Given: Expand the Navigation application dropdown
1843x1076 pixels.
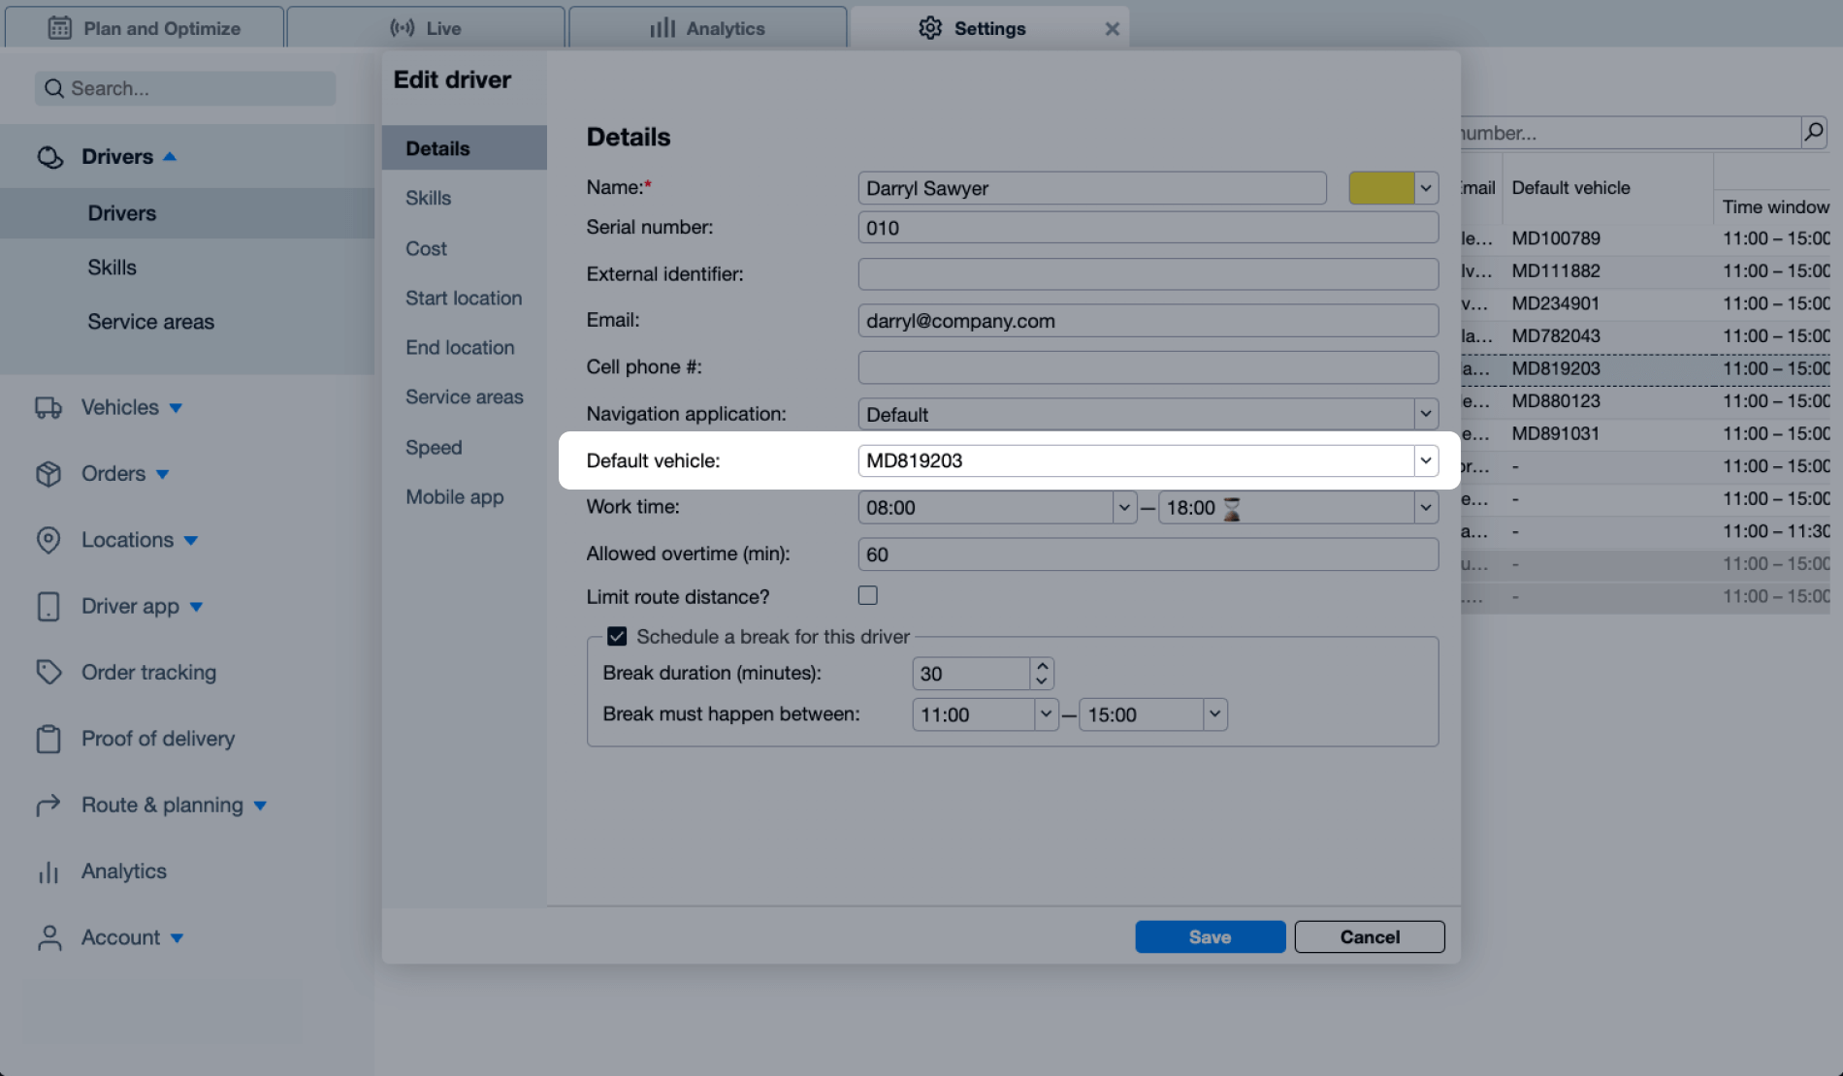Looking at the screenshot, I should [1425, 414].
